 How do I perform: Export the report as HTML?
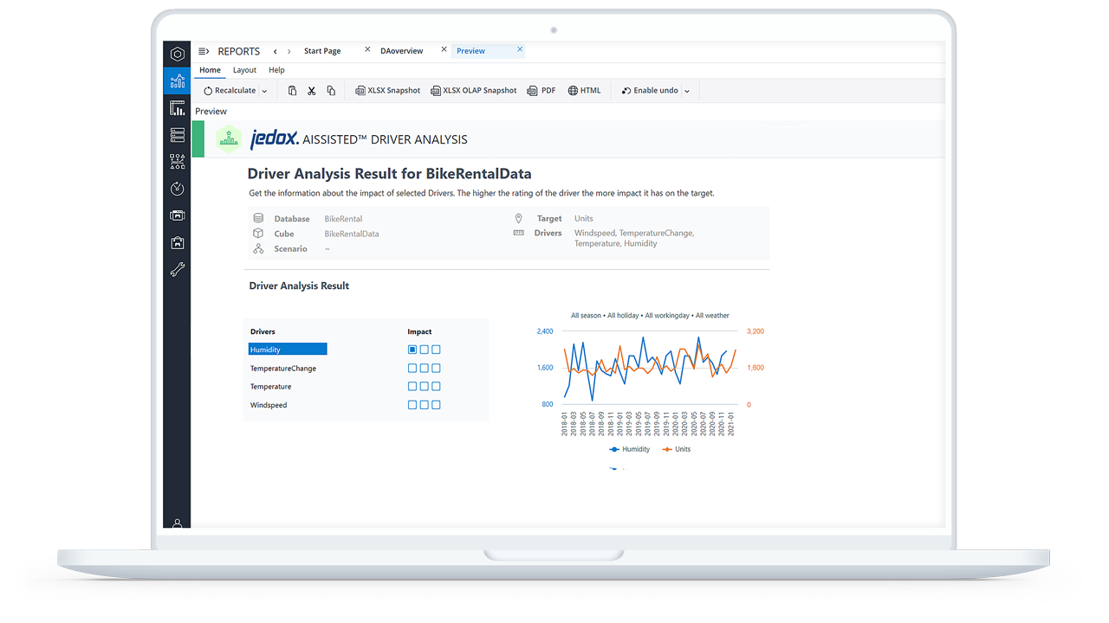(585, 90)
